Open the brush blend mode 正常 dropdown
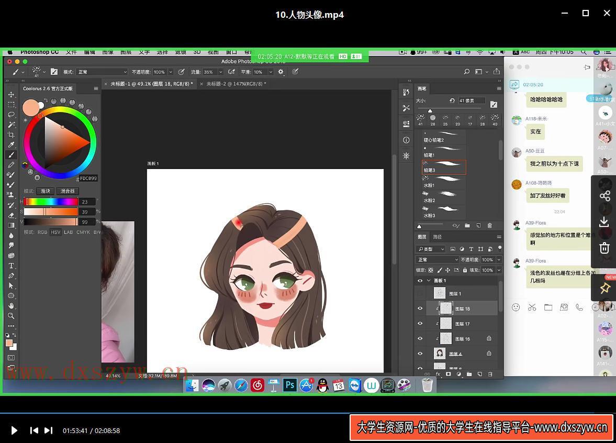The width and height of the screenshot is (616, 443). (102, 72)
